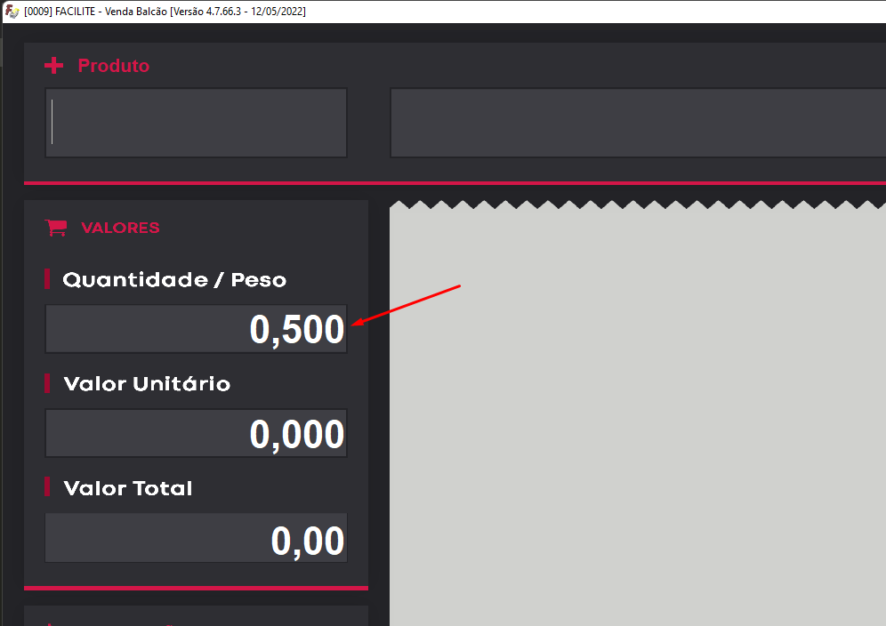Click the VALORES section title

(120, 228)
